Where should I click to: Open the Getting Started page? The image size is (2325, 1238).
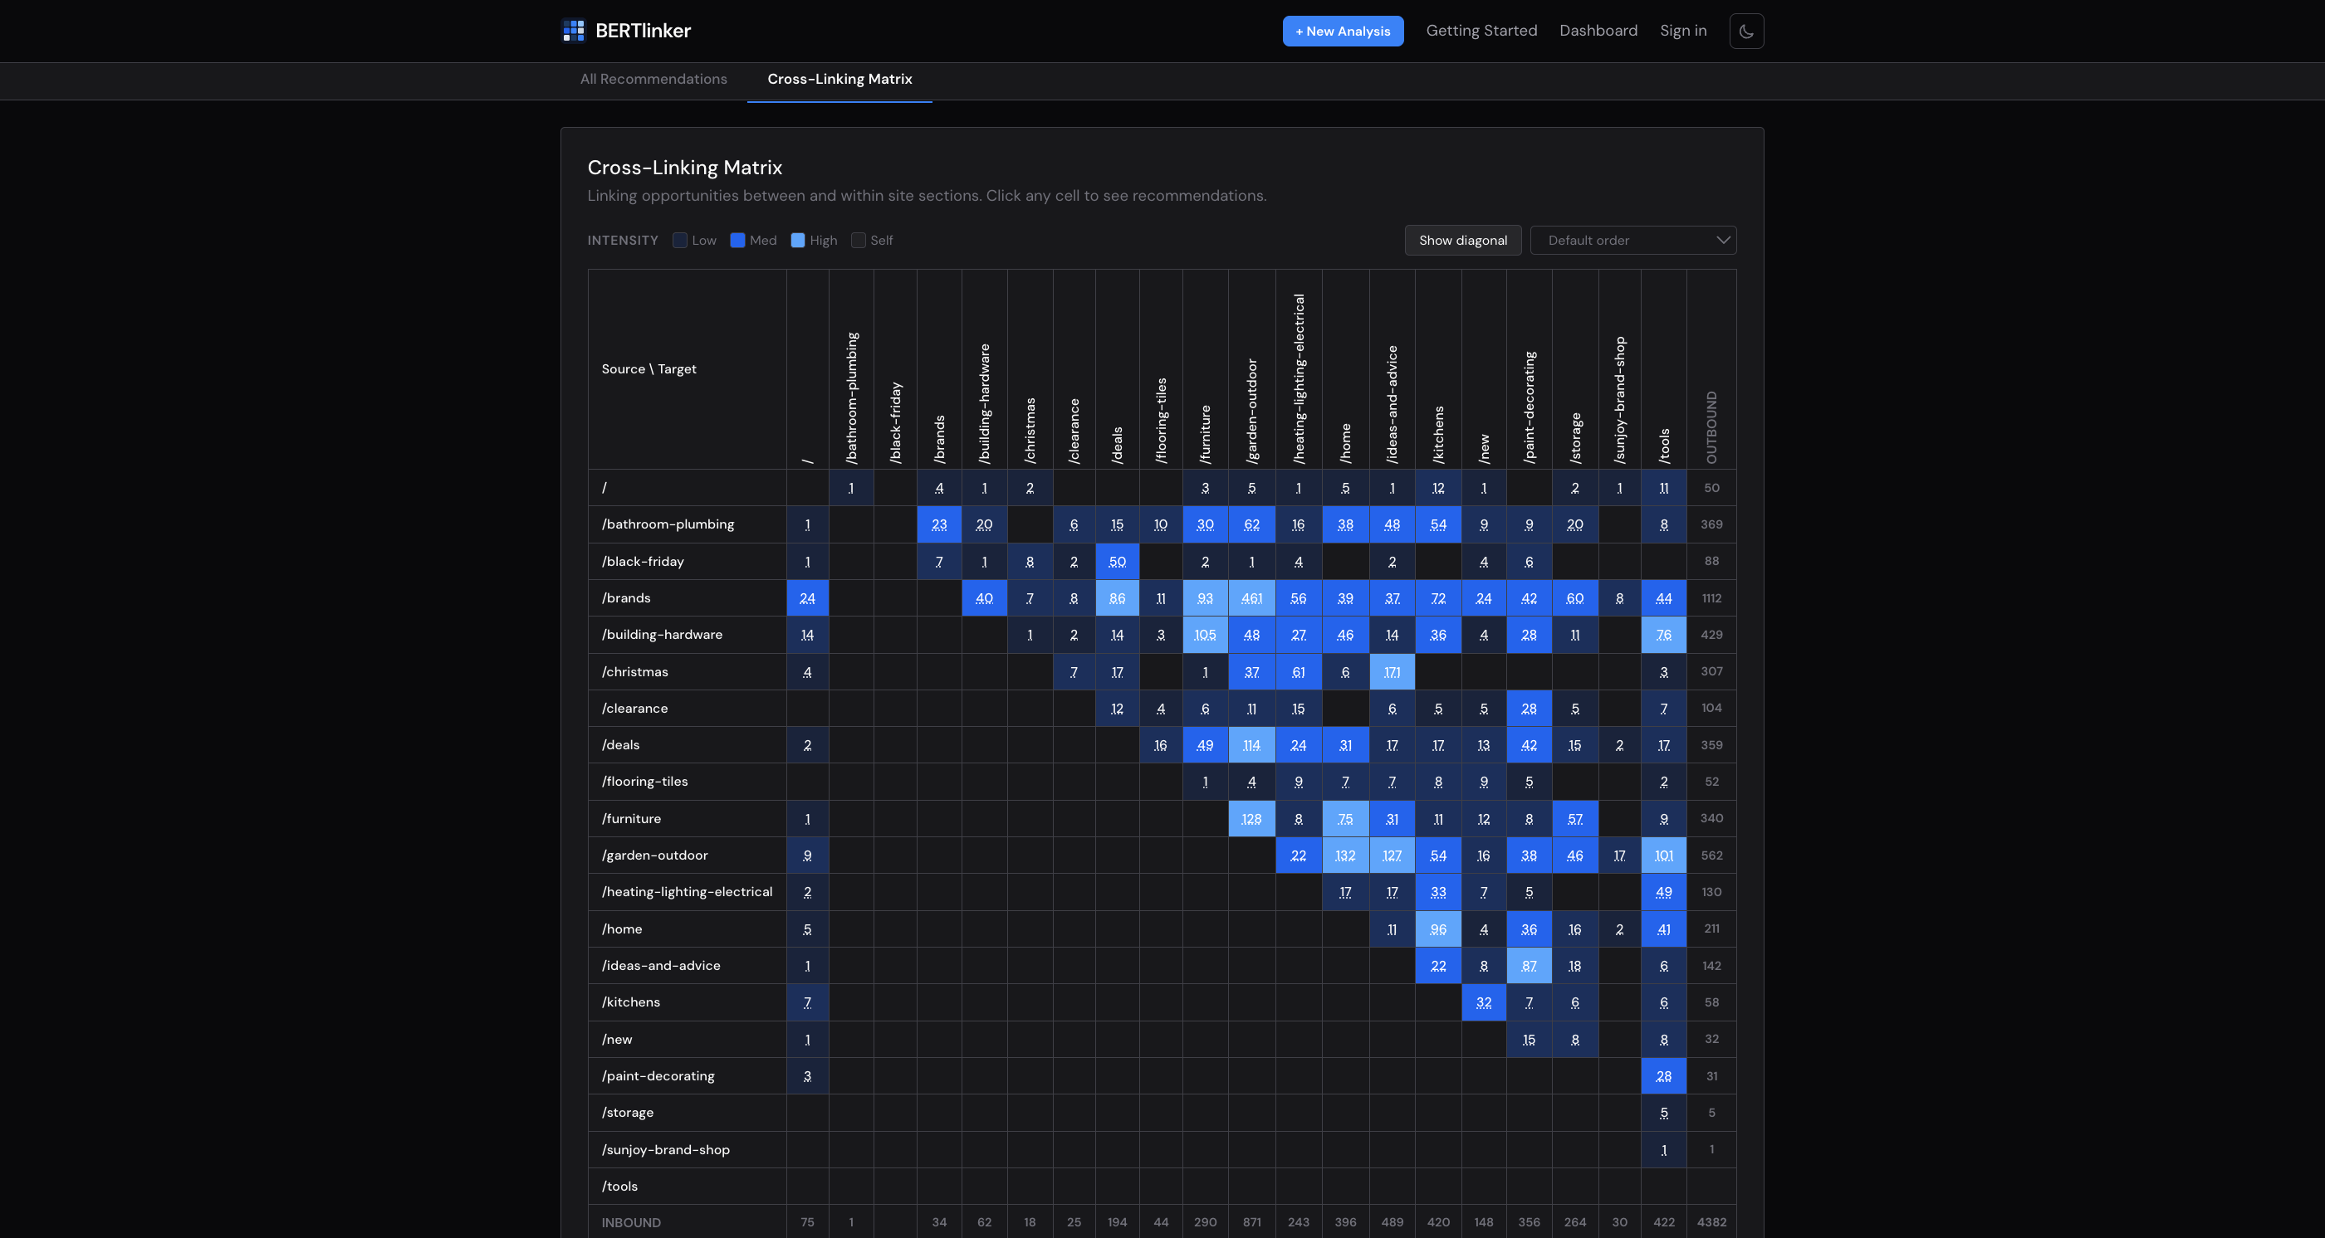click(1481, 31)
